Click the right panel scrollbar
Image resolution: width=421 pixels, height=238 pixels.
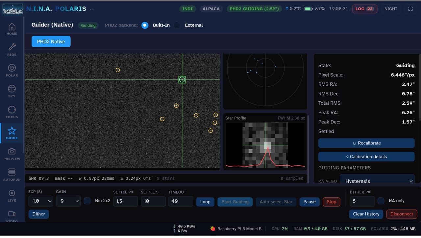[420, 87]
